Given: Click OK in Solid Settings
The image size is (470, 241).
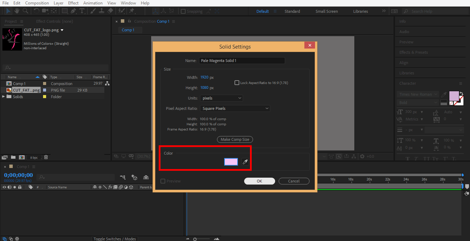Looking at the screenshot, I should click(260, 181).
